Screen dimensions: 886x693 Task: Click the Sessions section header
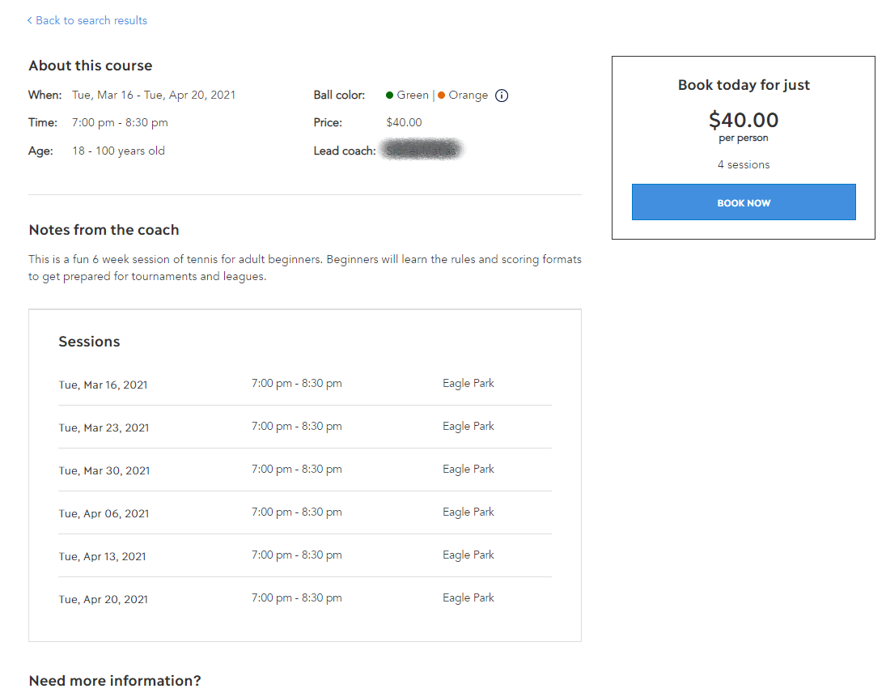[x=89, y=341]
